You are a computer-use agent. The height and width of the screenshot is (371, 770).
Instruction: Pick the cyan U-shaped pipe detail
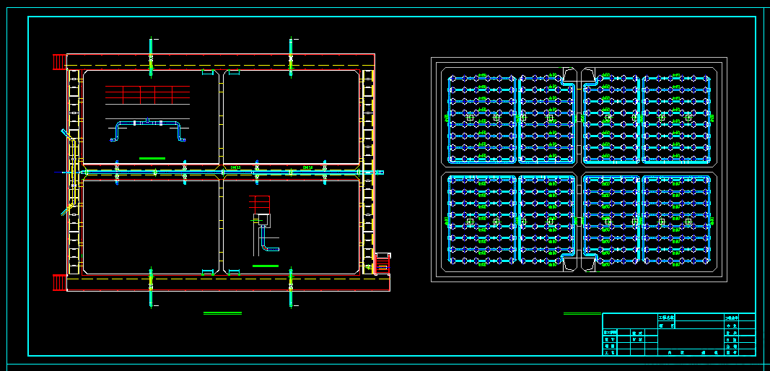148,130
